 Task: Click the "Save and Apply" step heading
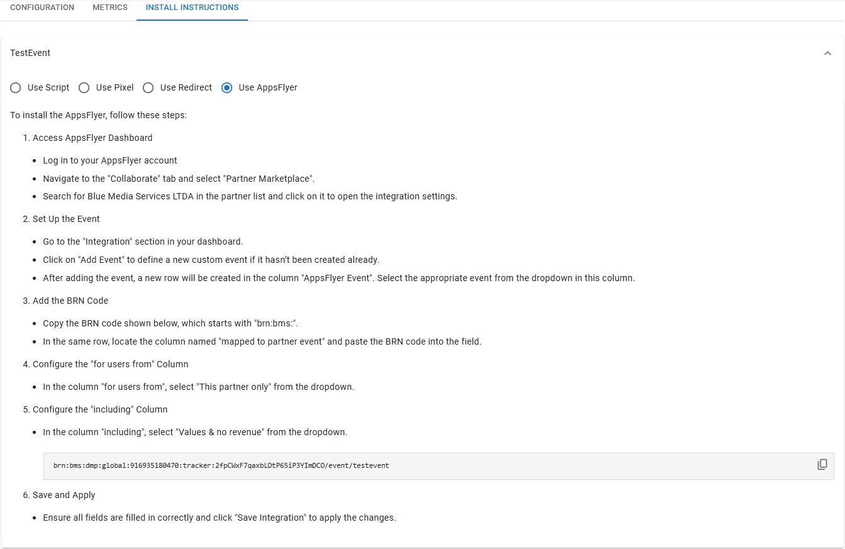(64, 495)
